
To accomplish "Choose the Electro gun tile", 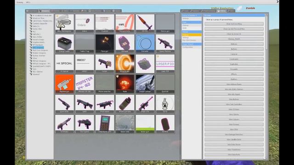I will click(x=165, y=23).
